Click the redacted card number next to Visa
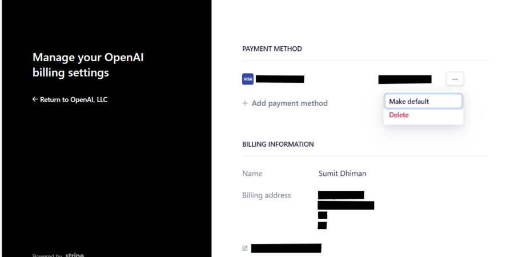This screenshot has height=257, width=514. (x=280, y=79)
